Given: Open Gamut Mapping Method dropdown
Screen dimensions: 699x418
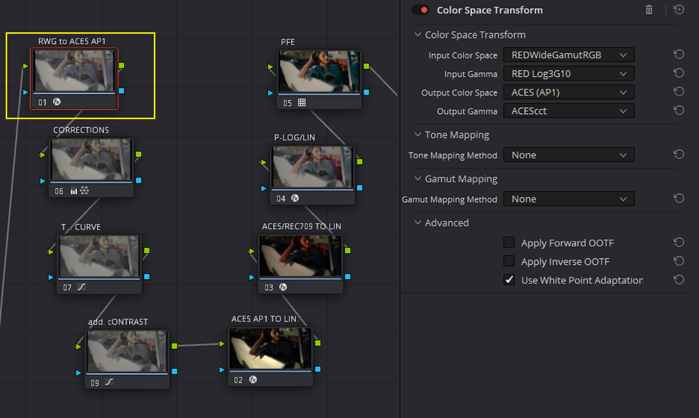Looking at the screenshot, I should pyautogui.click(x=569, y=199).
